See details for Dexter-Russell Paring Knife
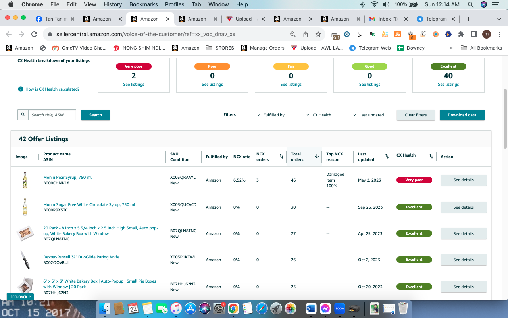The image size is (508, 318). (x=464, y=260)
